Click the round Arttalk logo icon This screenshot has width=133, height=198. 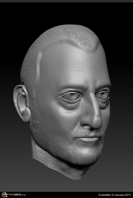(4, 195)
